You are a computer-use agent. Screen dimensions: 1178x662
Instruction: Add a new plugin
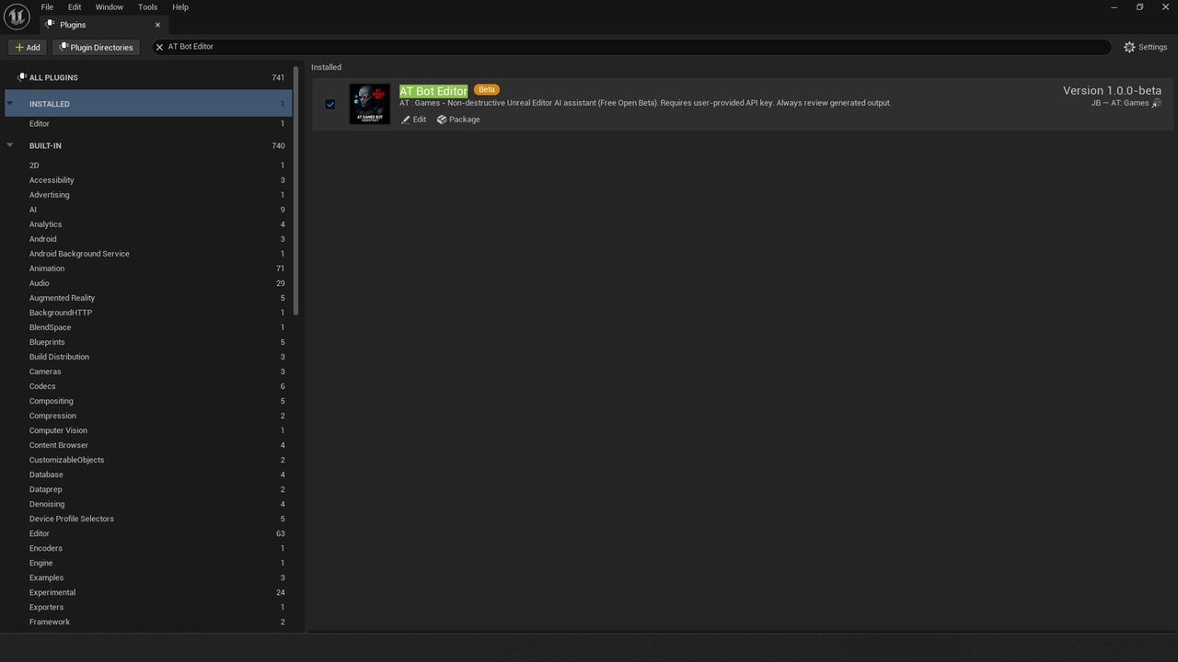28,47
